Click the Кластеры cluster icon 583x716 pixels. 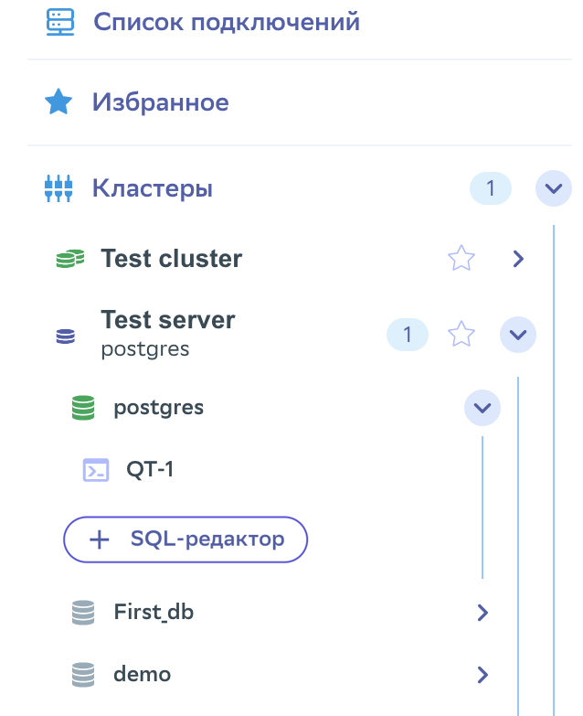coord(58,188)
